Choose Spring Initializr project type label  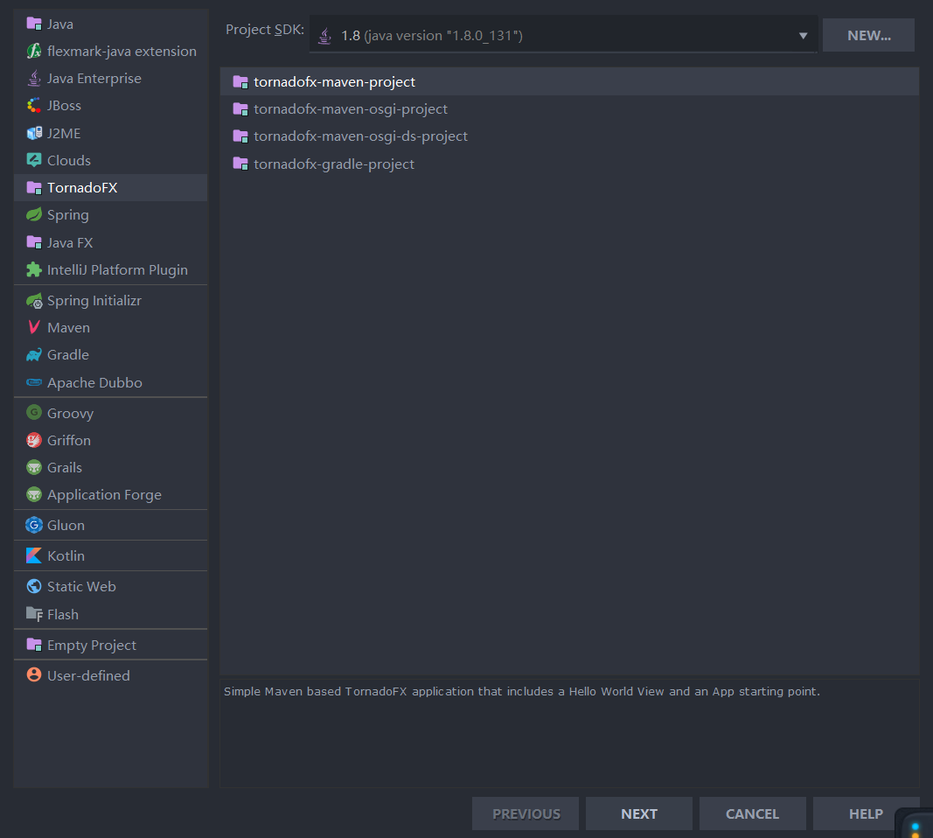(94, 301)
